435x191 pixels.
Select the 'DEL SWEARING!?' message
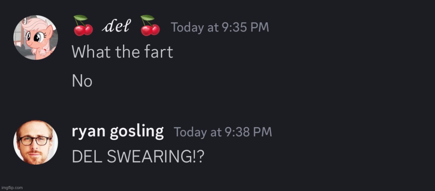click(138, 157)
